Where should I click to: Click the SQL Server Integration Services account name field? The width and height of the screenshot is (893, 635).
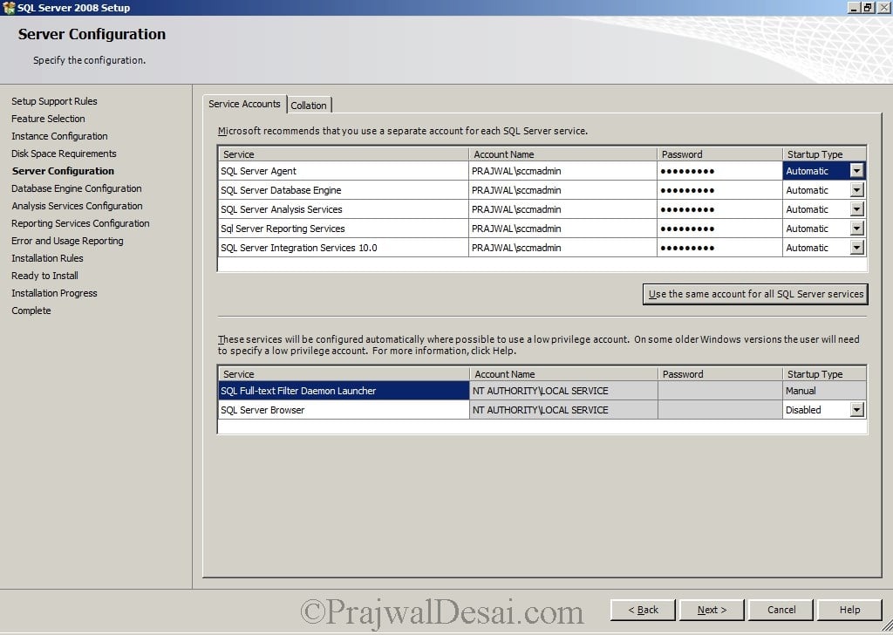click(x=562, y=248)
